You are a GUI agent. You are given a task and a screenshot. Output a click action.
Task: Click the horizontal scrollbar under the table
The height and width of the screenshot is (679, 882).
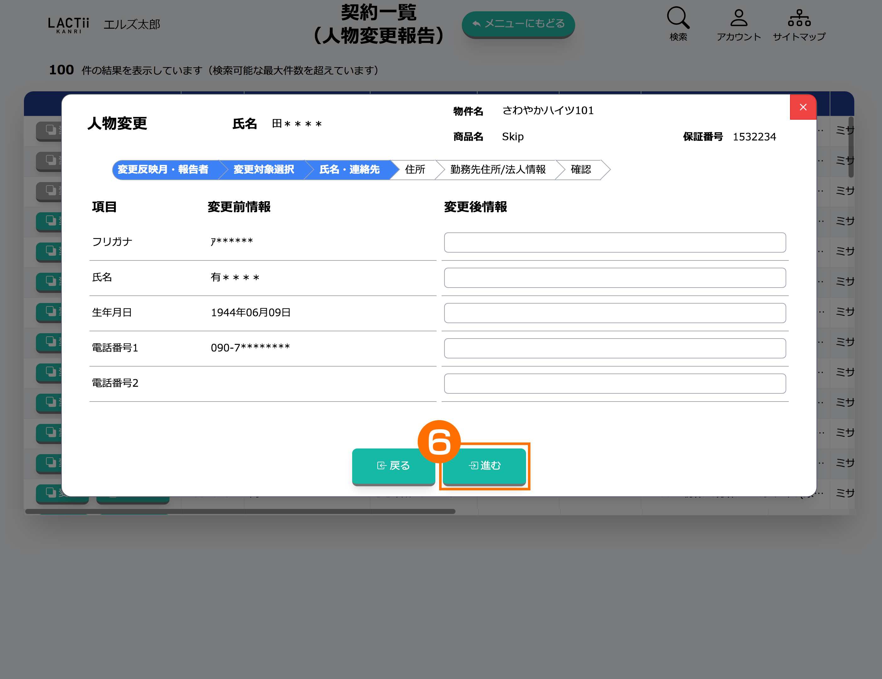tap(240, 511)
